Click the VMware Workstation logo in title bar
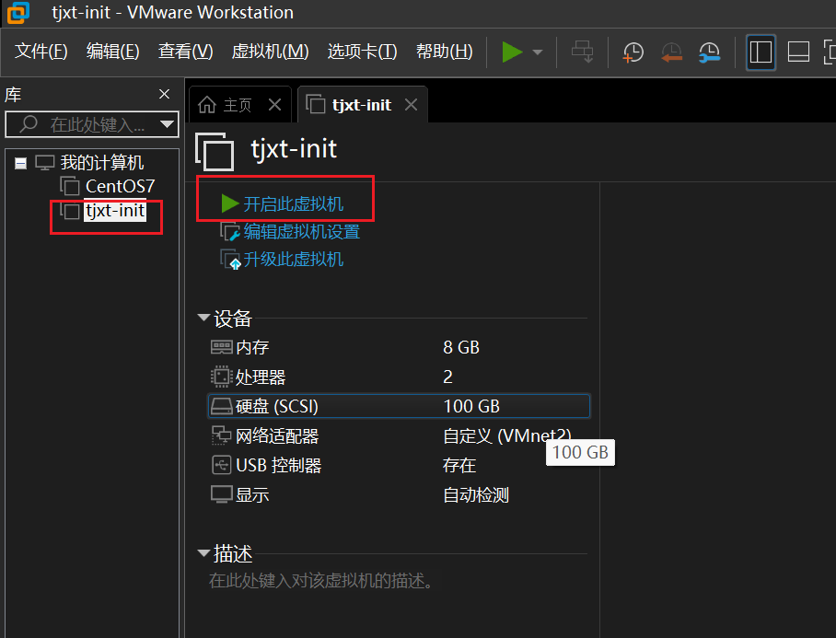This screenshot has height=638, width=836. [18, 13]
